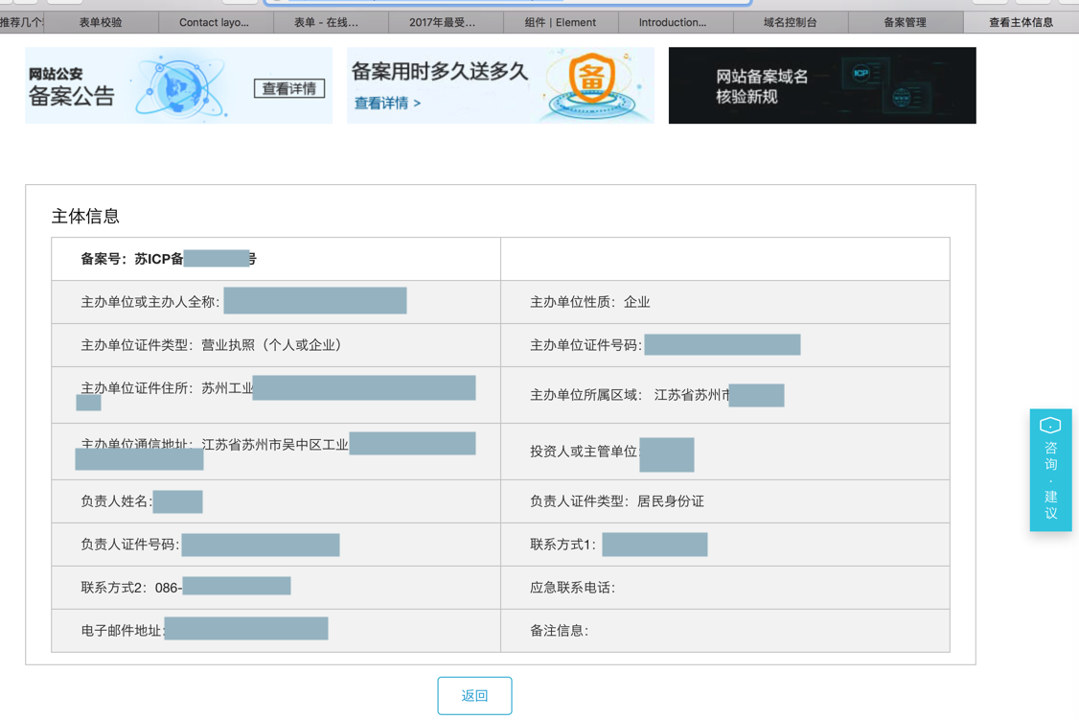Viewport: 1079px width, 720px height.
Task: Open the Contact layo... browser tab
Action: (214, 22)
